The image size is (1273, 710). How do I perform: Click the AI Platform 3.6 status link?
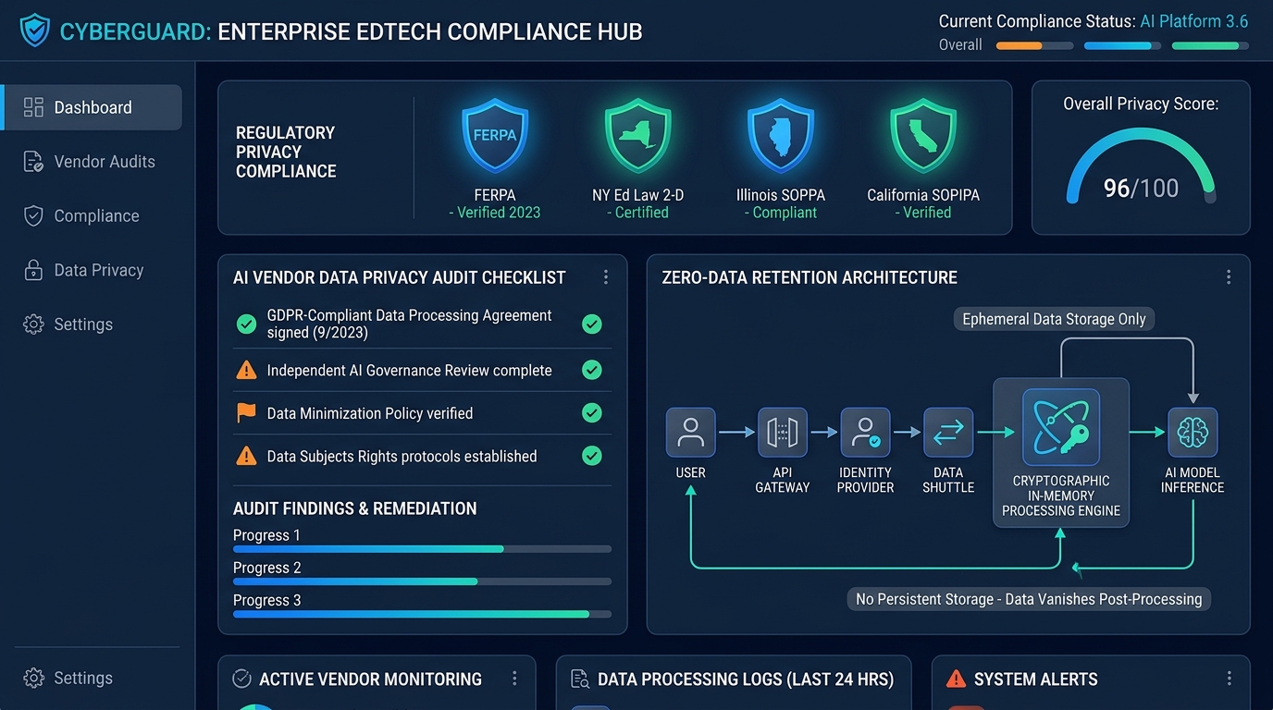pyautogui.click(x=1194, y=21)
